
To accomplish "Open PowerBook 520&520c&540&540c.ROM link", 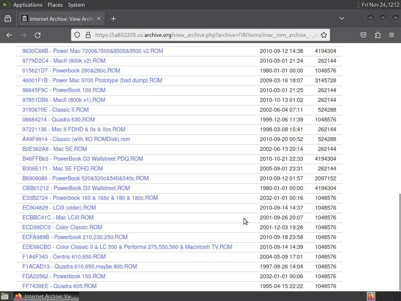I will [x=85, y=178].
